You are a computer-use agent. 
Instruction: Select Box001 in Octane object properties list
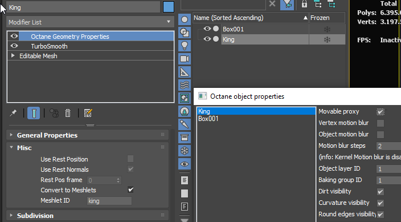click(256, 119)
